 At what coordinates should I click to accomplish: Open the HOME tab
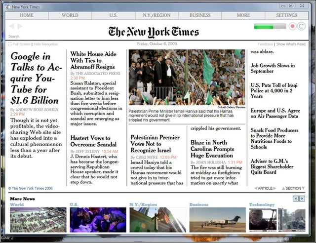click(x=27, y=15)
